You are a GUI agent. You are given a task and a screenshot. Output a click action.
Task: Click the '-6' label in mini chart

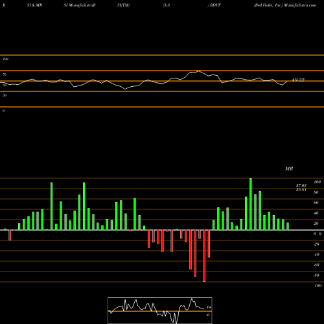coord(208,315)
